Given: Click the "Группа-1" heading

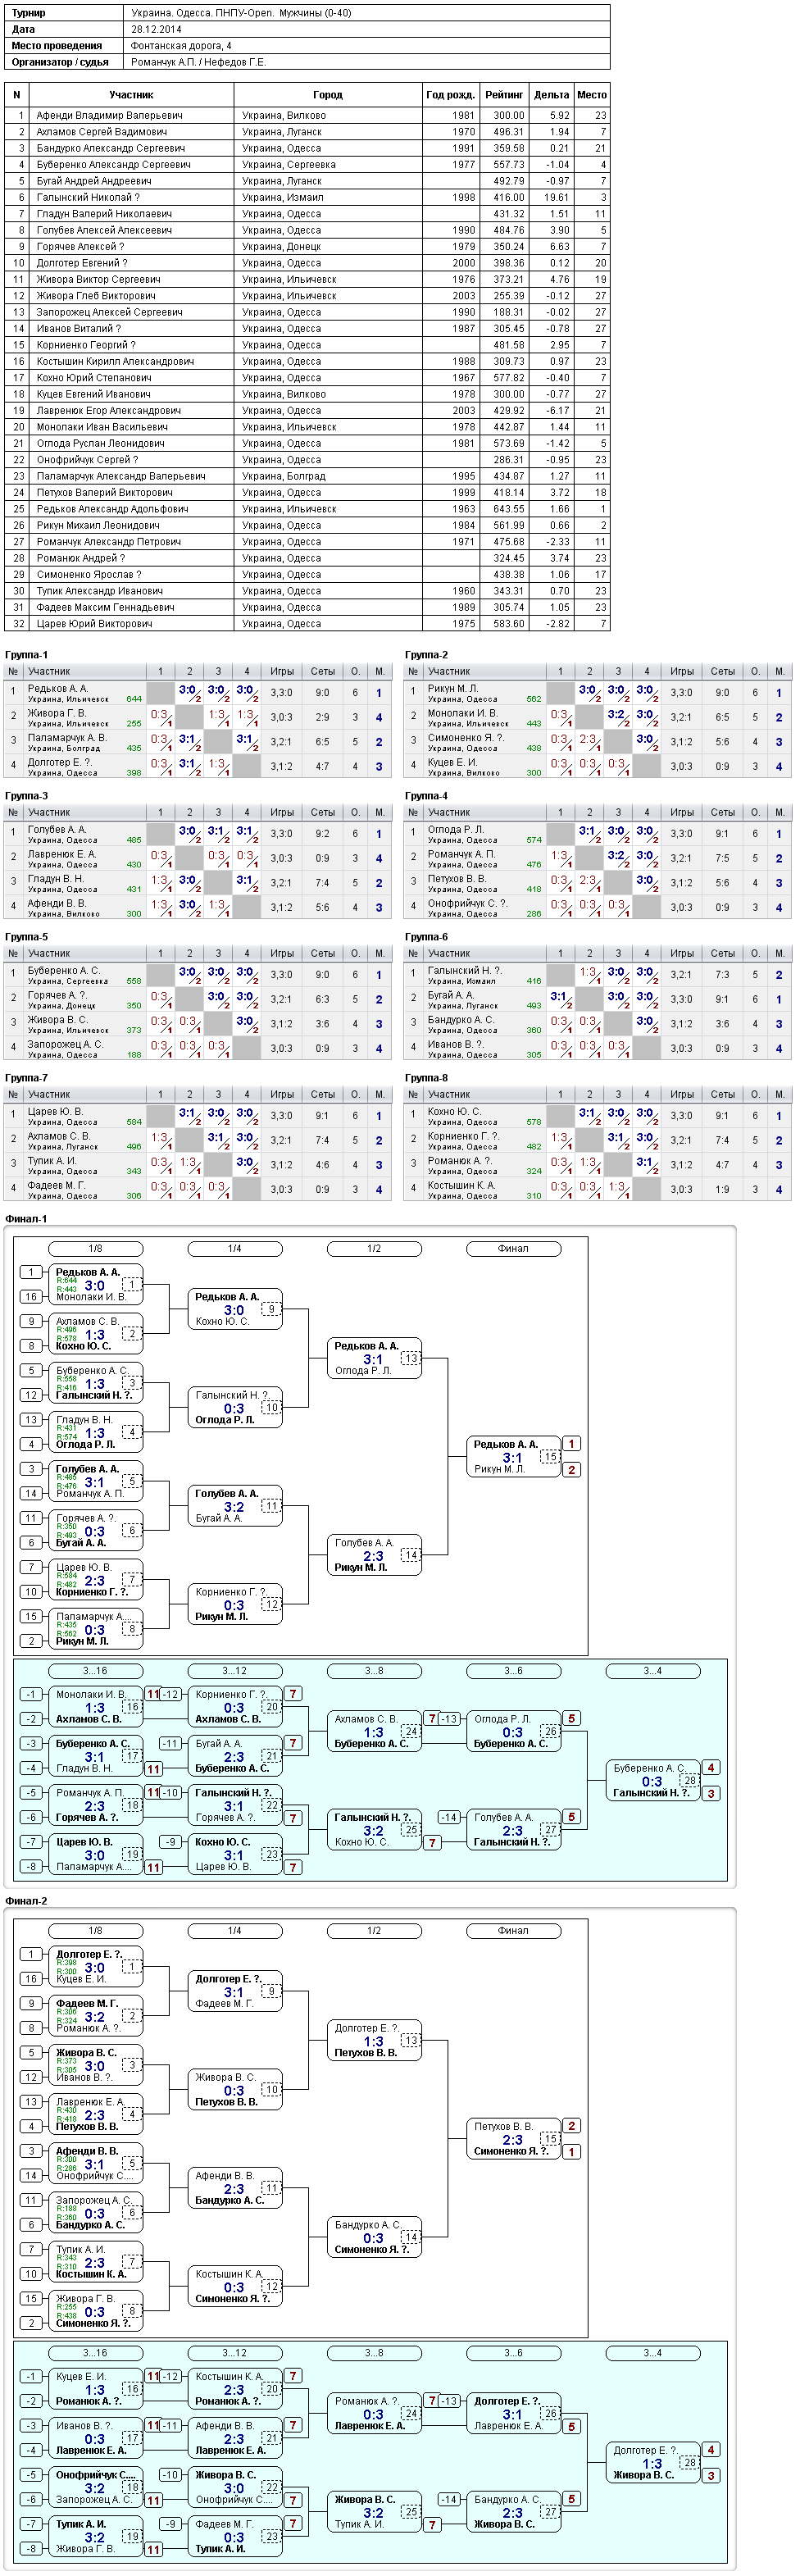Looking at the screenshot, I should pos(26,655).
